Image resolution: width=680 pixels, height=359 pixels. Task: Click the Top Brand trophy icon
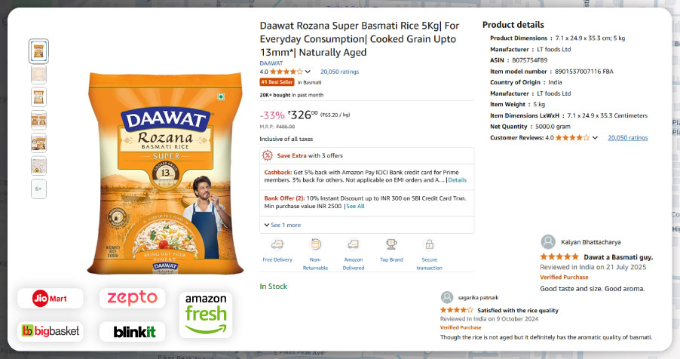[x=391, y=244]
